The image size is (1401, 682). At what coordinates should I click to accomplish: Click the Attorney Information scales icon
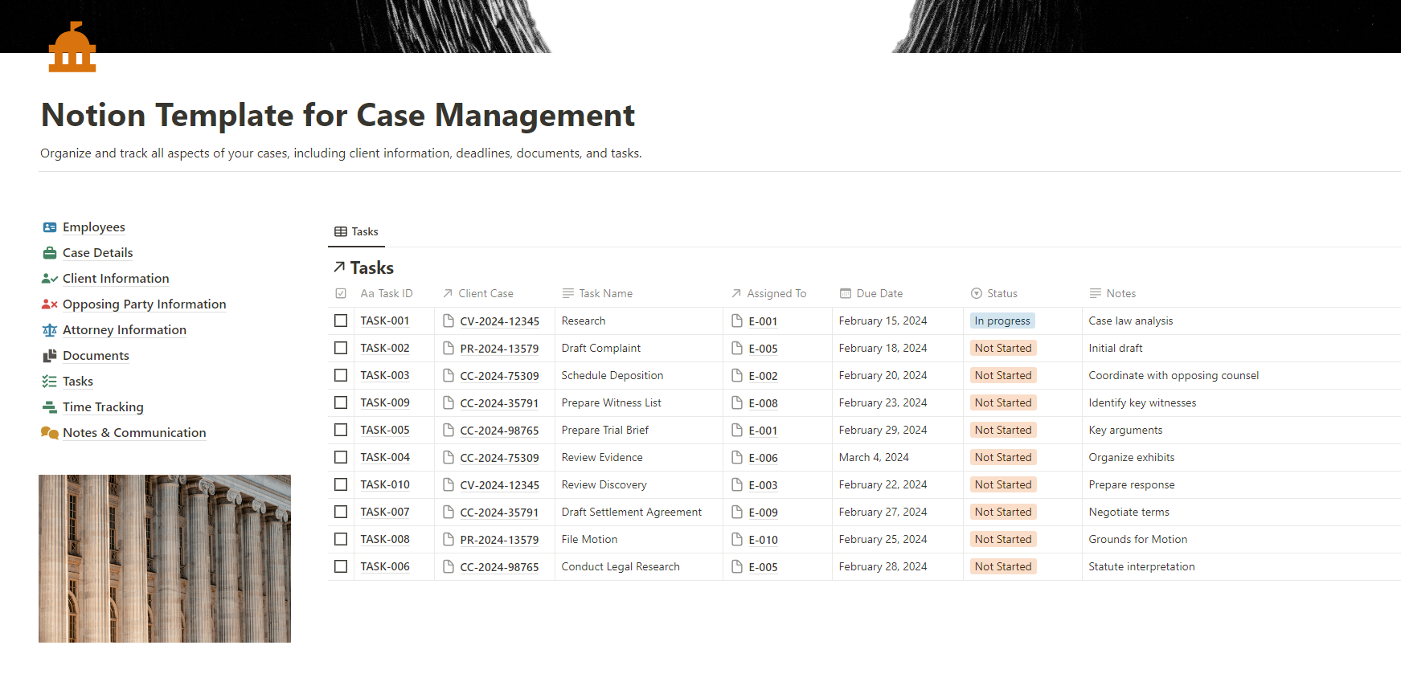(x=50, y=330)
